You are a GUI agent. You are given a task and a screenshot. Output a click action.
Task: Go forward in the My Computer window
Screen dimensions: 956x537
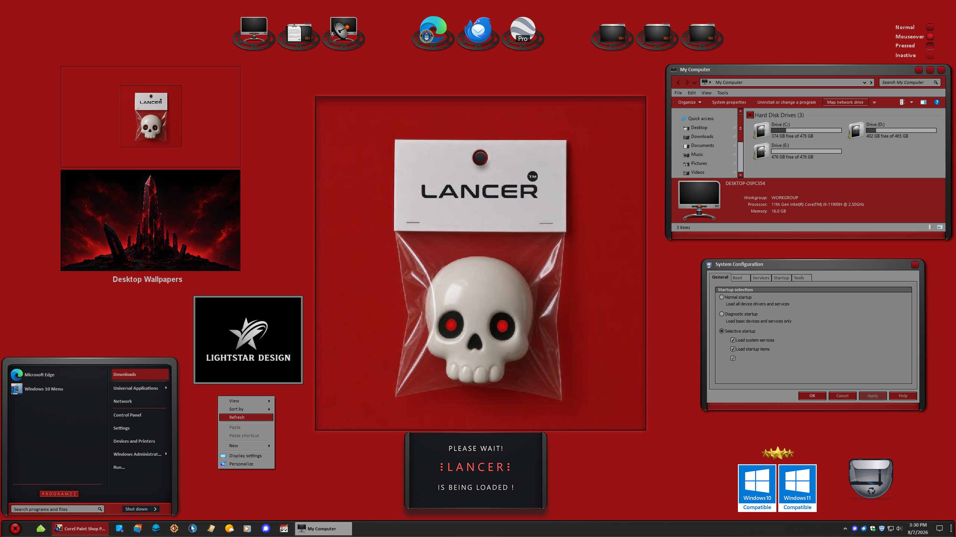click(687, 82)
